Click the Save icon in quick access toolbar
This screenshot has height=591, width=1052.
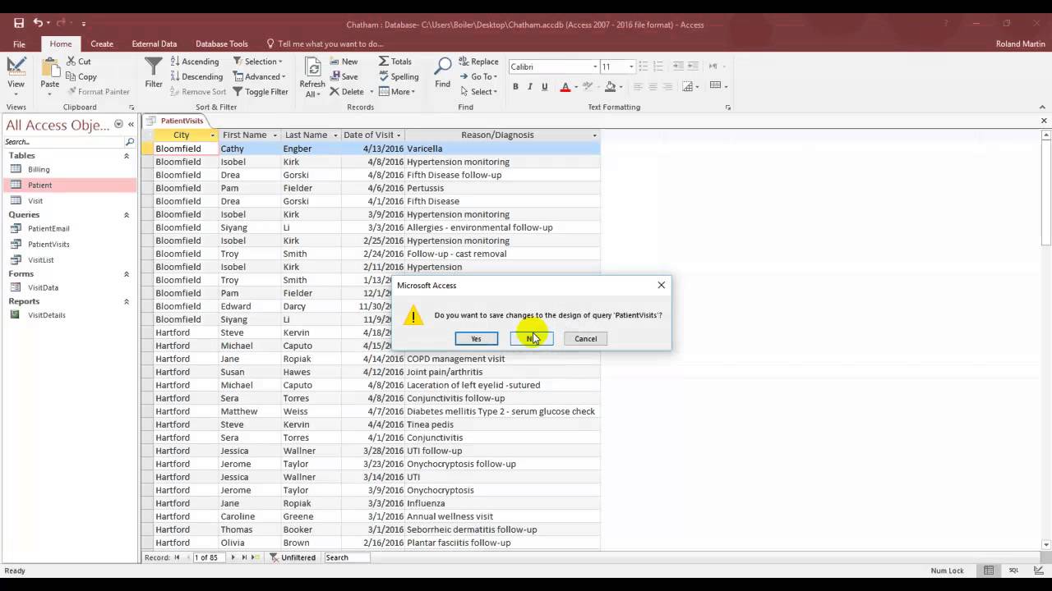(18, 24)
